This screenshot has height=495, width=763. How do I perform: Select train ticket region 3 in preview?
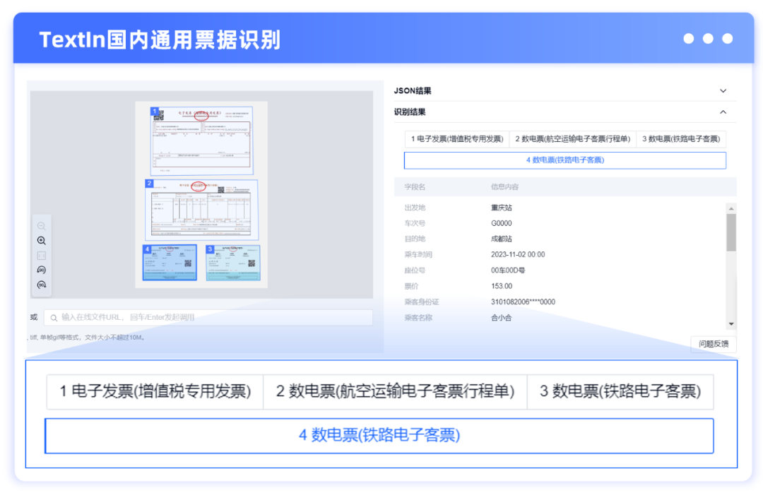[x=233, y=263]
